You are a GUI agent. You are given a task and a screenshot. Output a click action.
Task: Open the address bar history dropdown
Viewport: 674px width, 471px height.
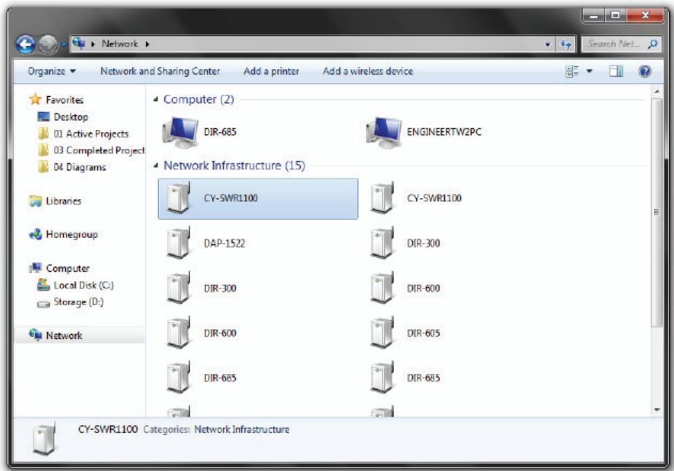coord(548,44)
